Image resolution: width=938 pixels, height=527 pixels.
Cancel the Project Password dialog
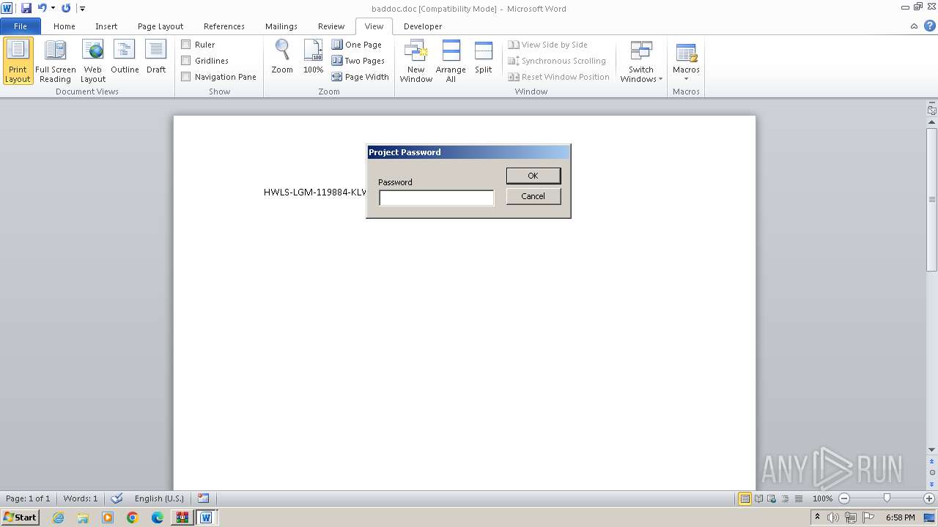coord(533,196)
